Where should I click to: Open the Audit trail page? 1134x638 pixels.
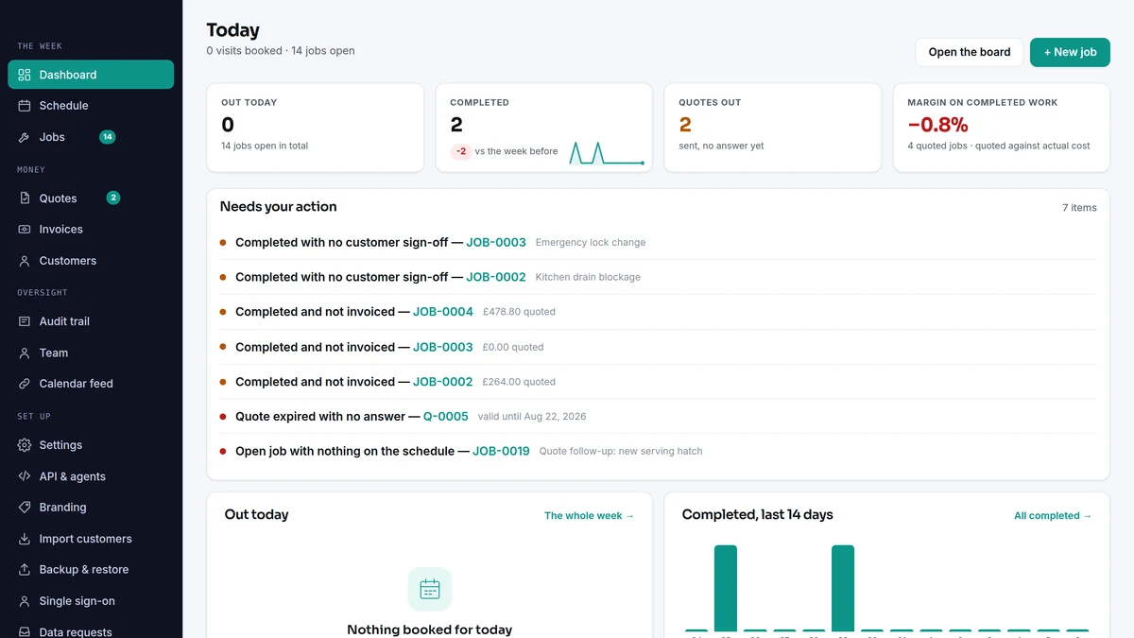pos(91,321)
